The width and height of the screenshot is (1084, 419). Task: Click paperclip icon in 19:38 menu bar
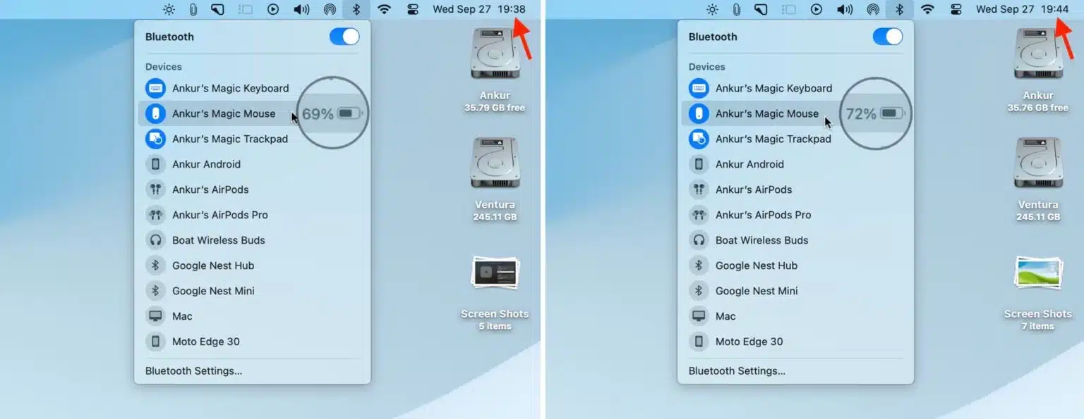[x=193, y=9]
